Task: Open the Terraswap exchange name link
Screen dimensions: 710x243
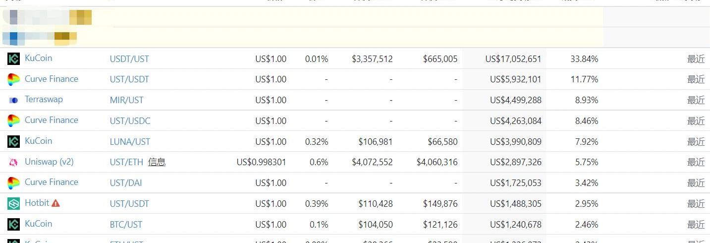Action: click(x=44, y=99)
